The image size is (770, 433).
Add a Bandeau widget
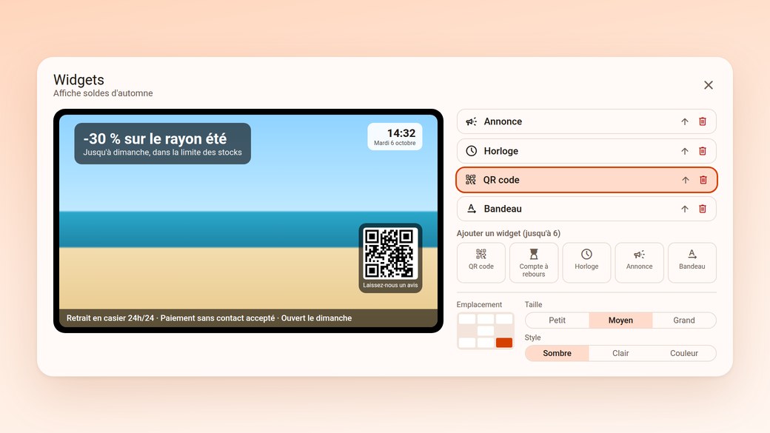pyautogui.click(x=692, y=263)
